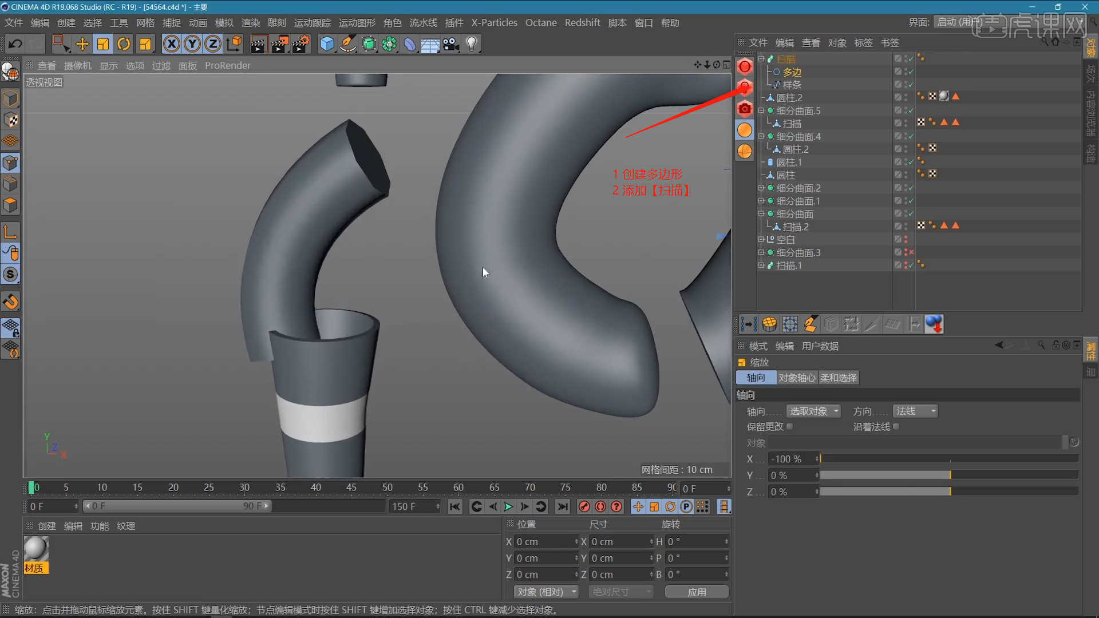Open the 选取对象 axis dropdown
Viewport: 1099px width, 618px height.
(813, 411)
